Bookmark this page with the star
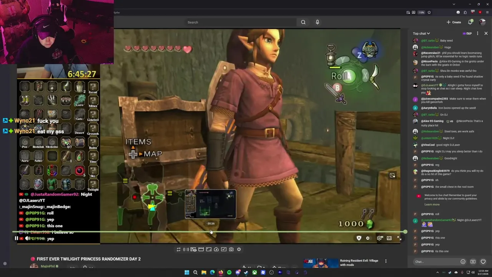The width and height of the screenshot is (492, 277). [429, 12]
